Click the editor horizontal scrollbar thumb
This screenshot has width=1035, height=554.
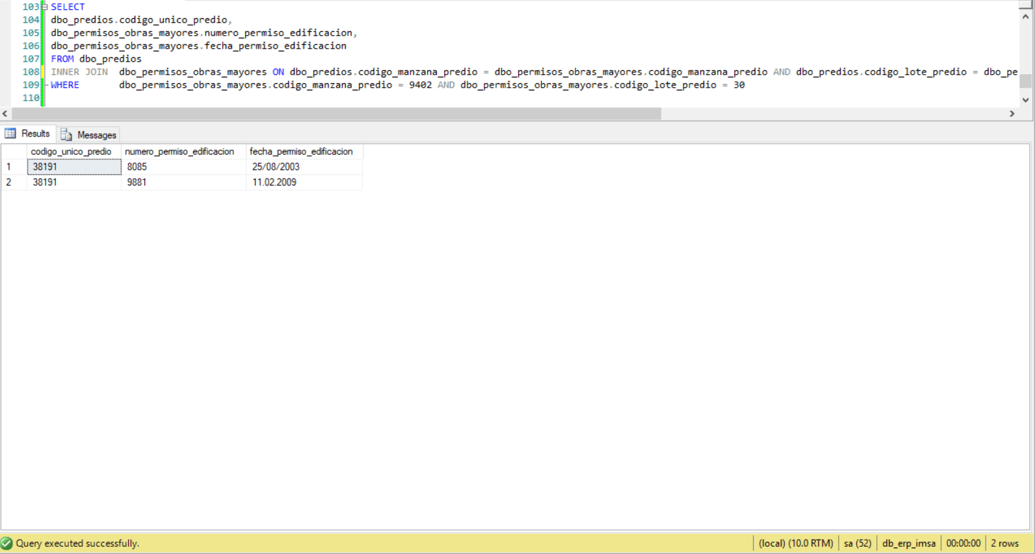(x=337, y=113)
